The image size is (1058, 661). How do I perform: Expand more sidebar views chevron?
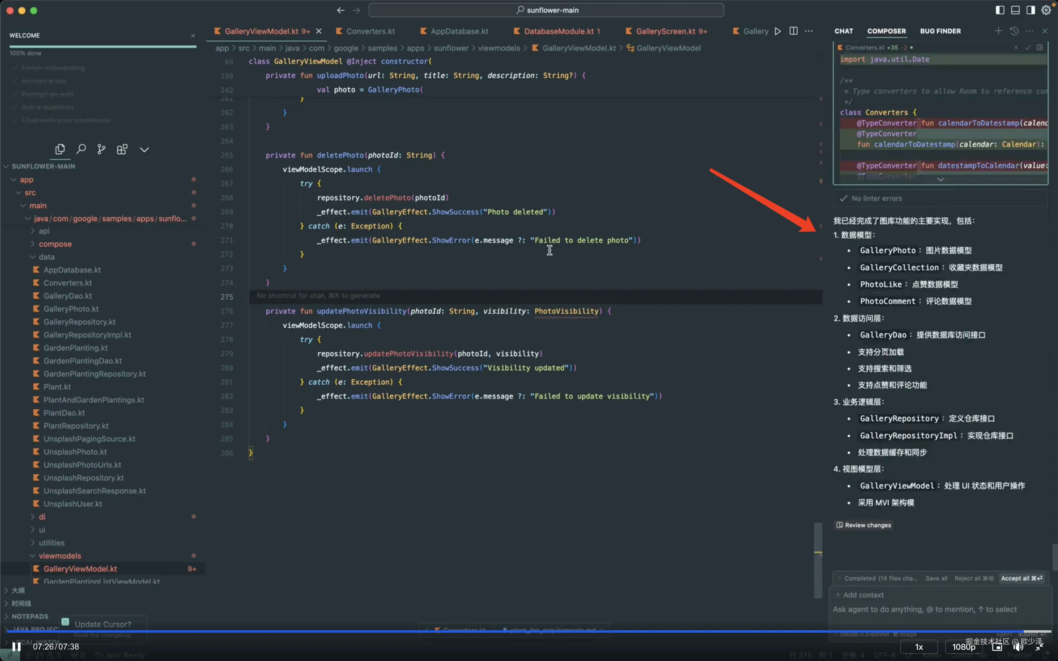coord(144,149)
